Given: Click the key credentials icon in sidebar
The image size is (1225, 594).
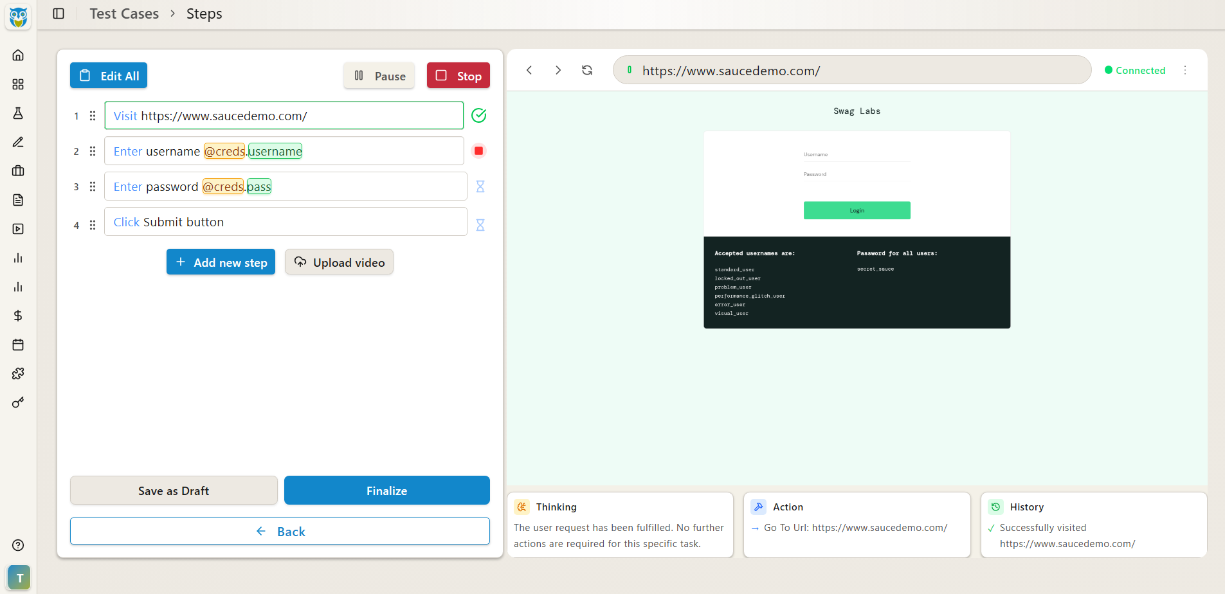Looking at the screenshot, I should click(18, 402).
